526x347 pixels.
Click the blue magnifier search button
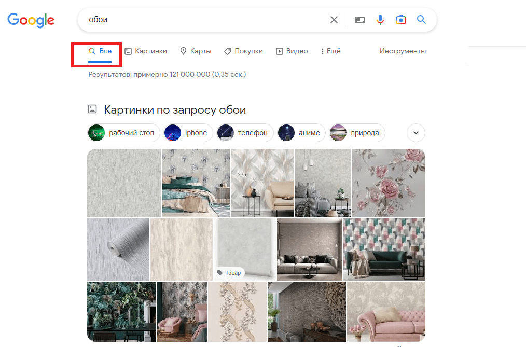421,19
